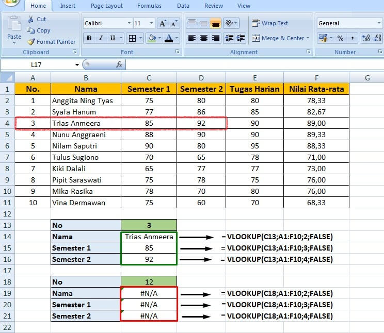Open Name Box dropdown arrow
Screen dimensions: 384x333
pyautogui.click(x=77, y=65)
